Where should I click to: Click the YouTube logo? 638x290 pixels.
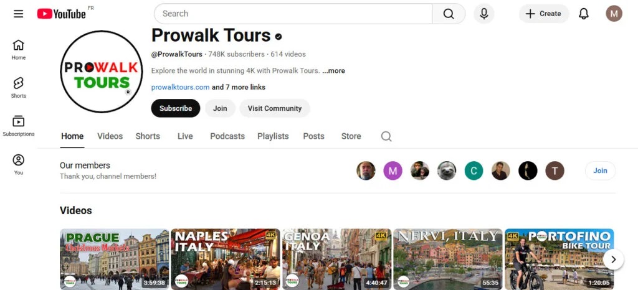click(x=61, y=14)
